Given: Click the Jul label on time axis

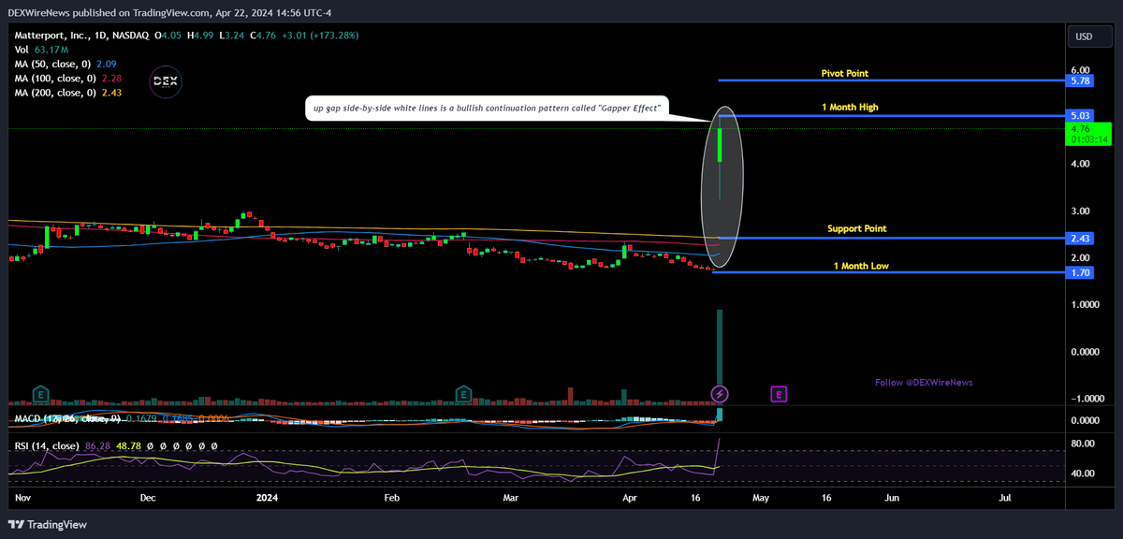Looking at the screenshot, I should point(1005,499).
